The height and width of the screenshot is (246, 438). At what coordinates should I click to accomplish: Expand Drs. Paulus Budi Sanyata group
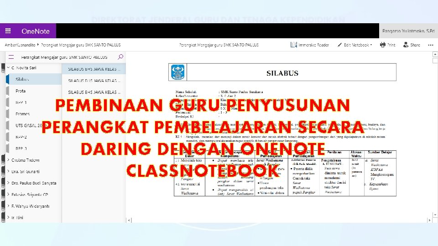(x=8, y=183)
